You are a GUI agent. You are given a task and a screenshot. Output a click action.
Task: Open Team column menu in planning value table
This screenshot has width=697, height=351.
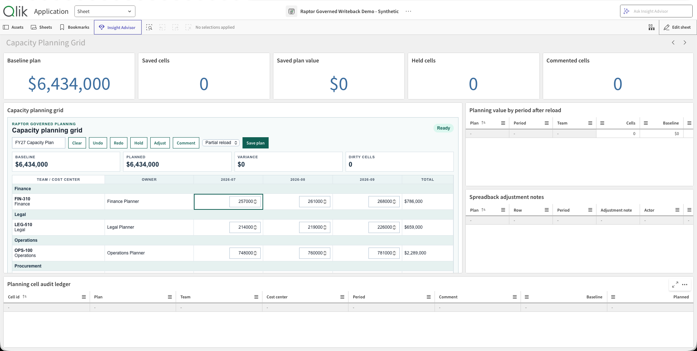tap(590, 123)
